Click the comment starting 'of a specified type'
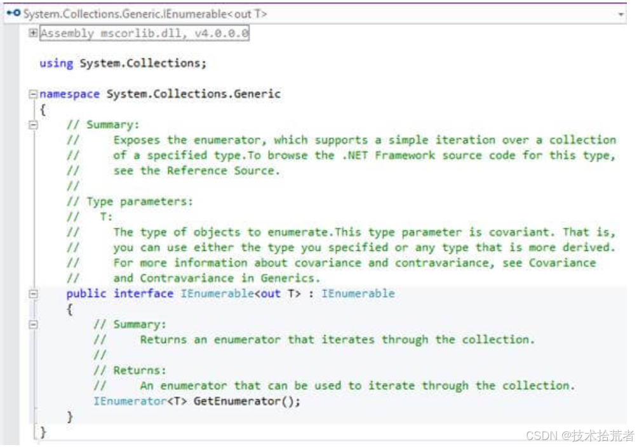The image size is (637, 447). (365, 156)
